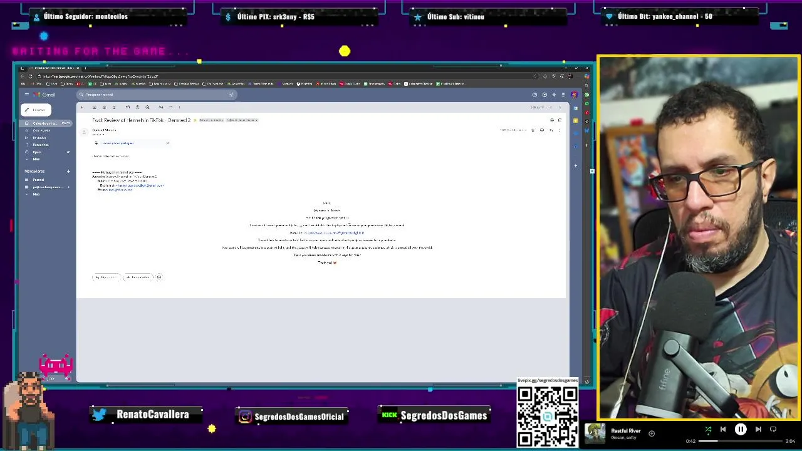
Task: Pause the Restful River track
Action: (x=741, y=429)
